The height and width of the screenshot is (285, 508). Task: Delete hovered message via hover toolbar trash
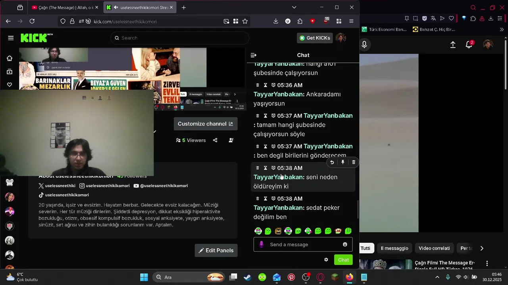pos(354,162)
